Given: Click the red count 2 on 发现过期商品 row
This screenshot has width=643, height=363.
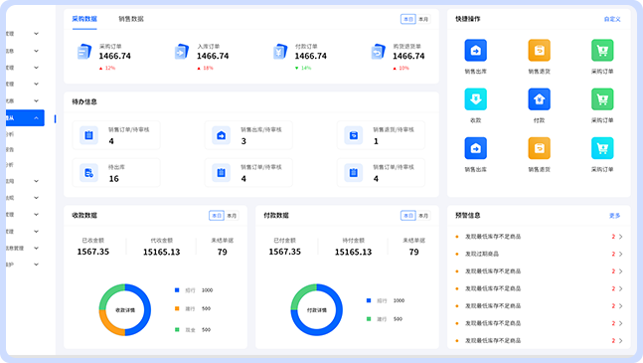Looking at the screenshot, I should tap(613, 254).
